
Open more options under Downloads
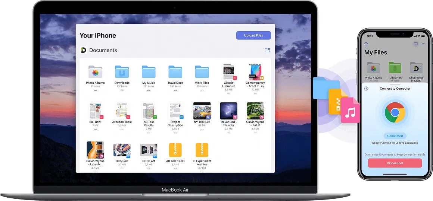point(122,90)
